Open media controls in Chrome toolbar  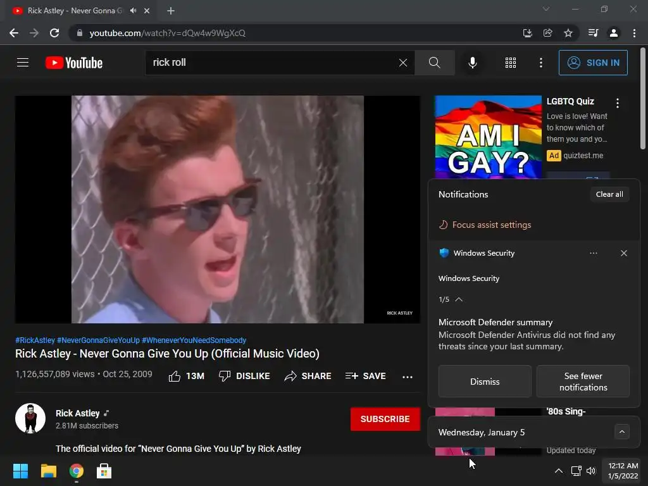coord(593,33)
